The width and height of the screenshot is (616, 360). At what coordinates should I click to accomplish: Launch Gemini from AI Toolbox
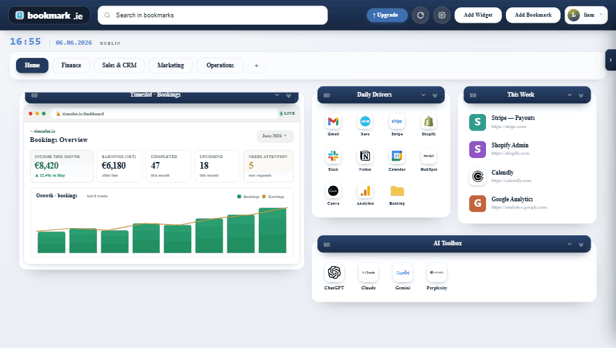tap(403, 273)
